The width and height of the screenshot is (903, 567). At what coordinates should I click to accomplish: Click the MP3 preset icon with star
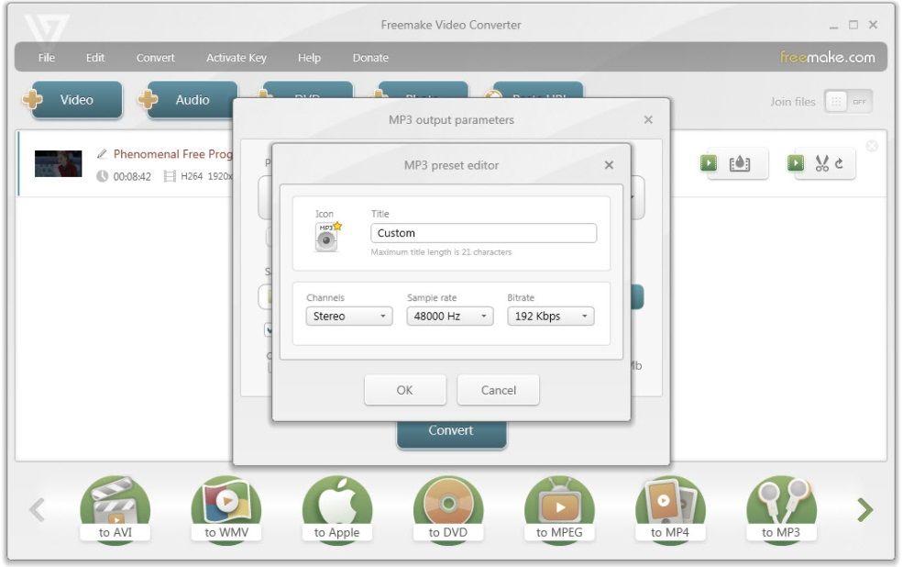point(327,236)
